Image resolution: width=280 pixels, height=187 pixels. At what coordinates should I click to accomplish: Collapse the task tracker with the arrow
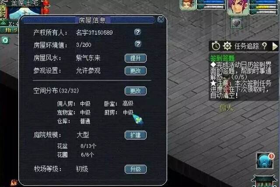(275, 46)
